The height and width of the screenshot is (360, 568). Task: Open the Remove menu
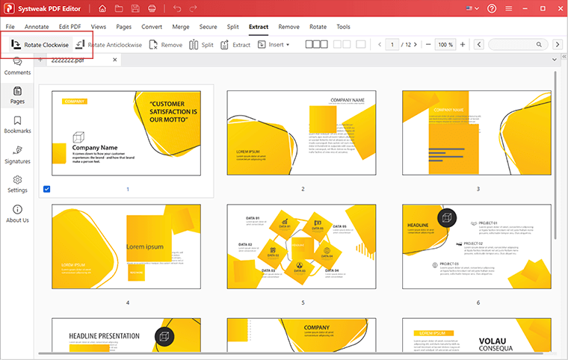(288, 27)
